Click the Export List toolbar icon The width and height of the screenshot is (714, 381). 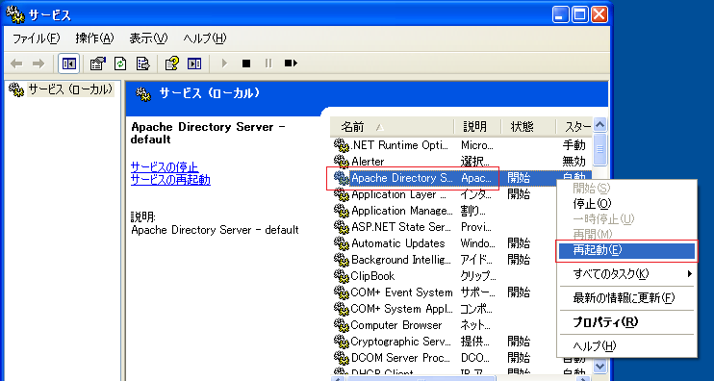coord(142,63)
